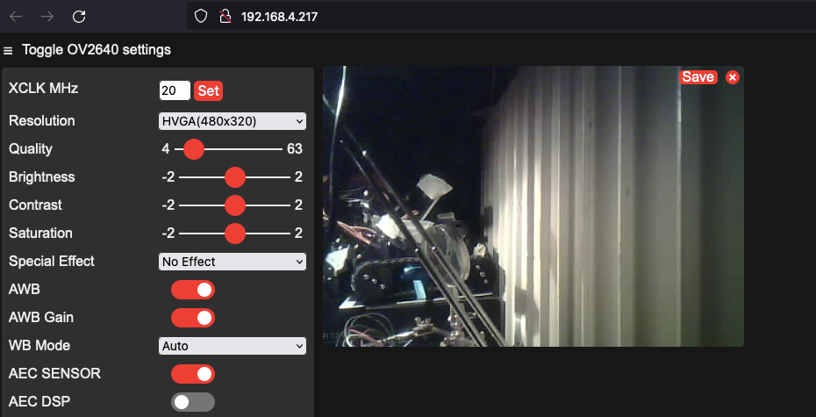Click the Contrast slider handle

click(x=234, y=205)
